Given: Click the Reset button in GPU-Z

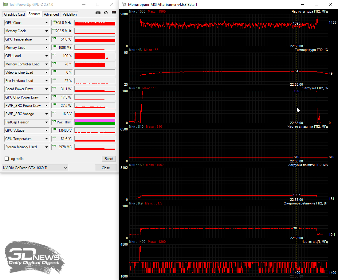Looking at the screenshot, I should [109, 158].
